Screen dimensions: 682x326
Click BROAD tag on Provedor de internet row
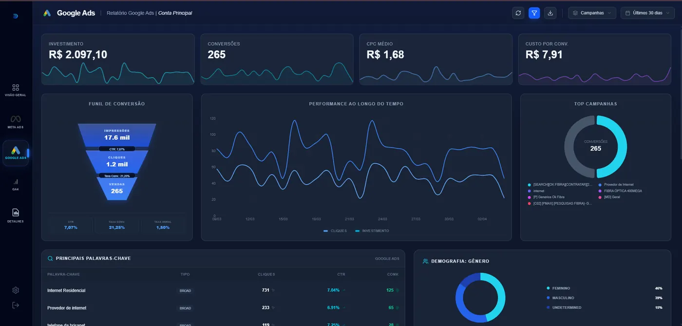pos(185,308)
